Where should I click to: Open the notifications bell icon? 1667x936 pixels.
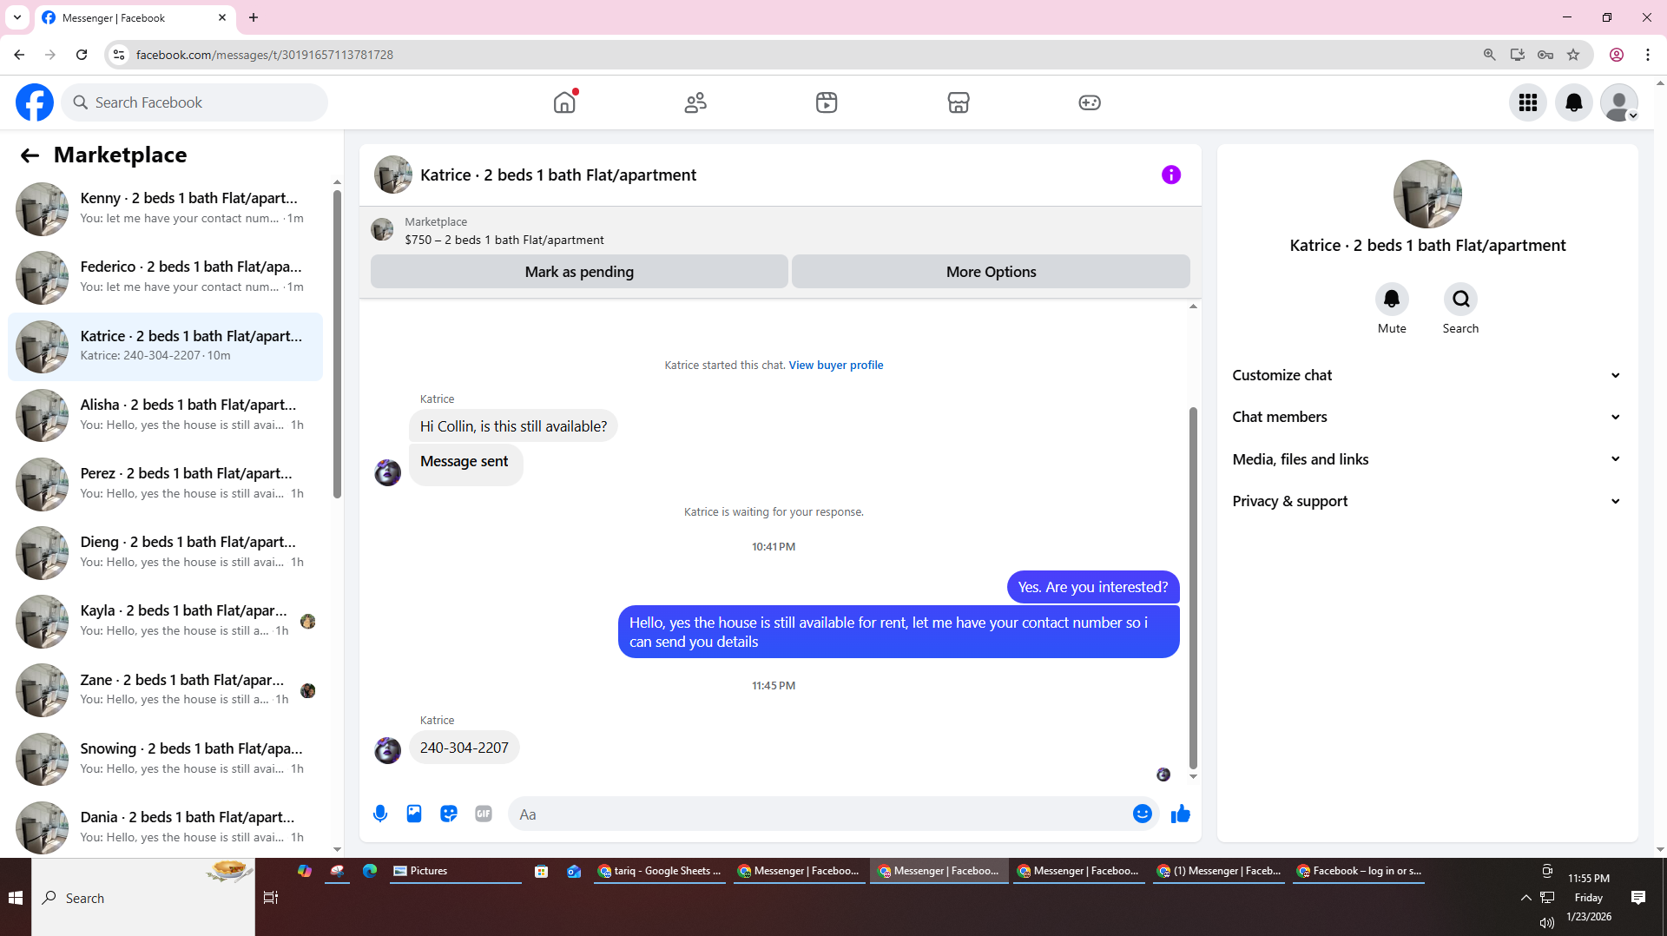pos(1573,102)
